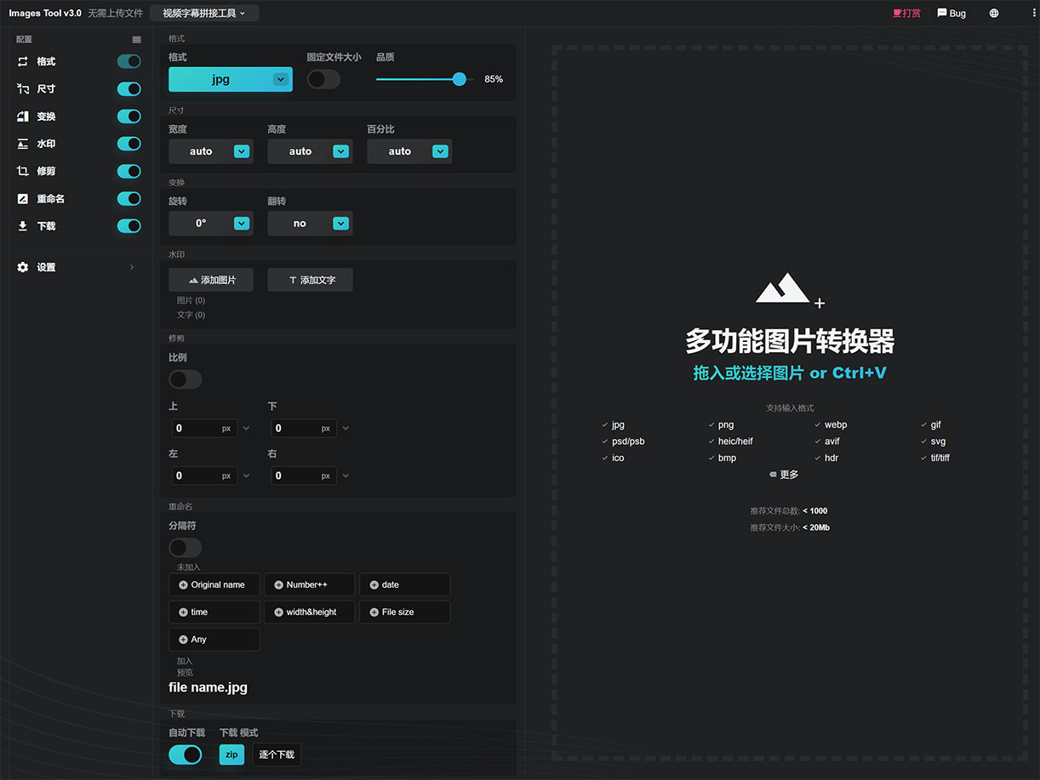This screenshot has height=780, width=1040.
Task: Click the settings gear icon in sidebar
Action: [23, 267]
